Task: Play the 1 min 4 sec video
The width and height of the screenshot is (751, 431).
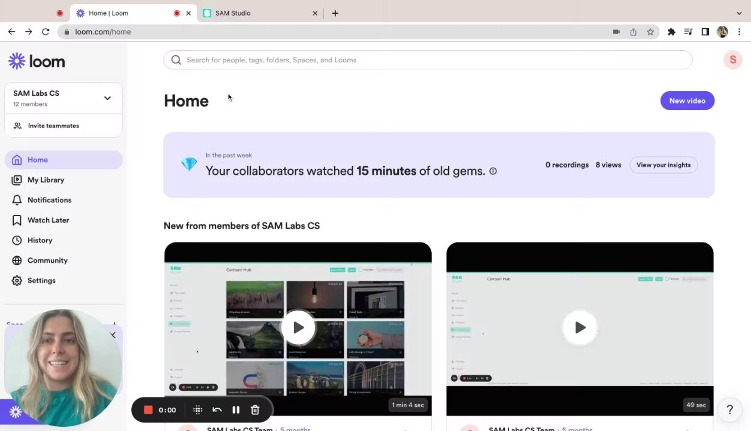Action: click(x=298, y=327)
